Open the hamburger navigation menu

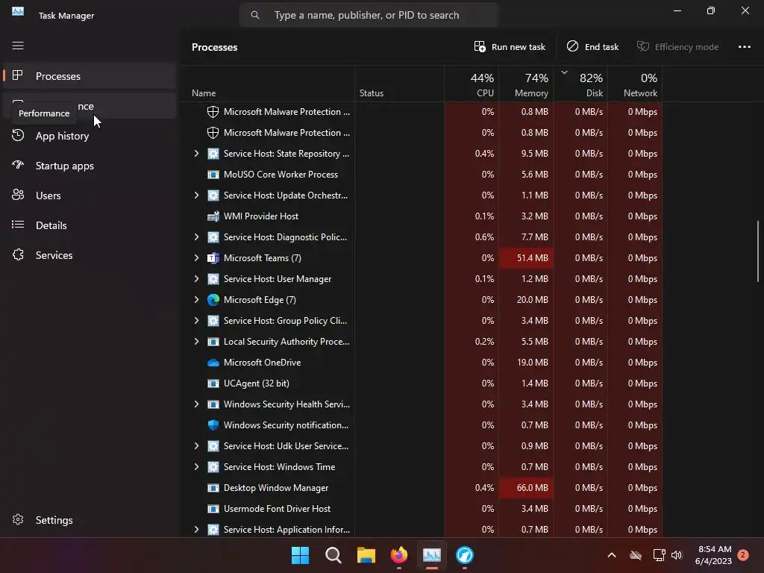[x=18, y=46]
